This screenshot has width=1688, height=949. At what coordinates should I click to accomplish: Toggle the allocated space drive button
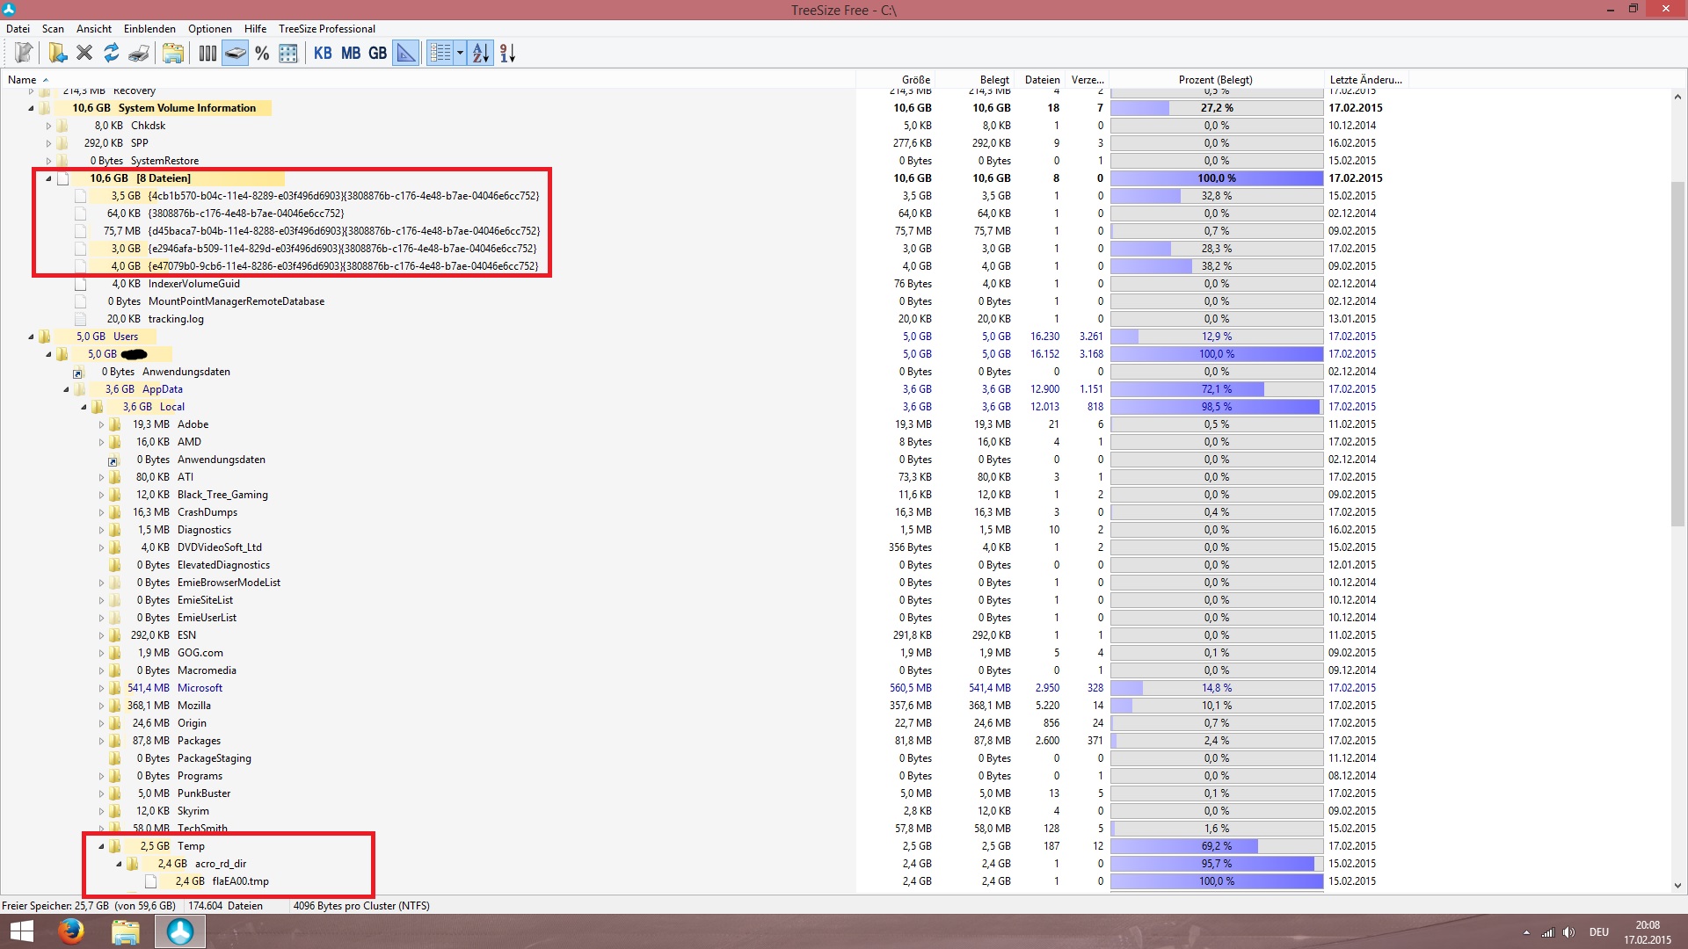[235, 54]
